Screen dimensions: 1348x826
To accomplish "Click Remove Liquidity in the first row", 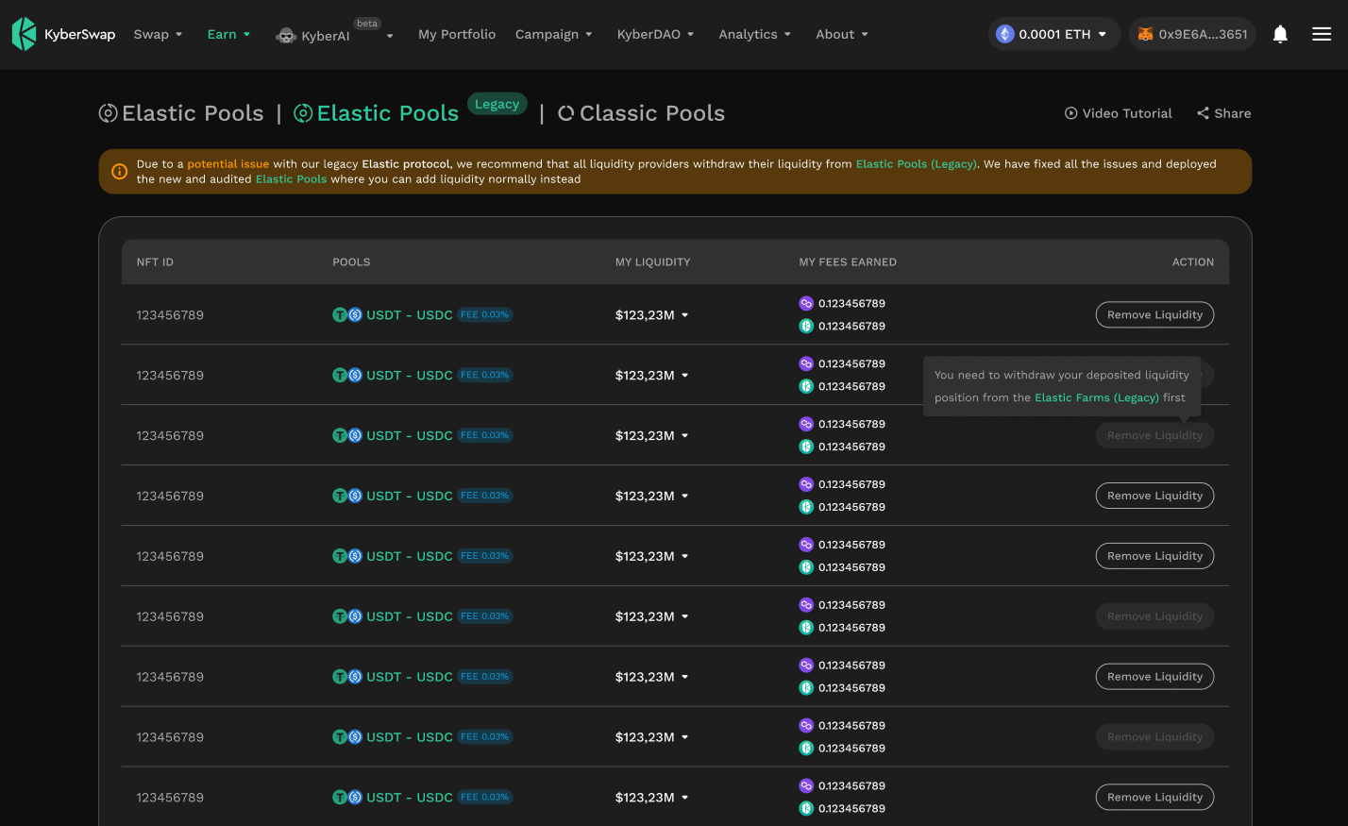I will [x=1154, y=315].
